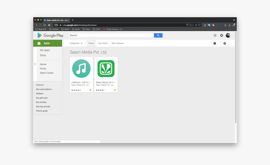Open the Google account avatar
This screenshot has height=165, width=270.
[228, 35]
